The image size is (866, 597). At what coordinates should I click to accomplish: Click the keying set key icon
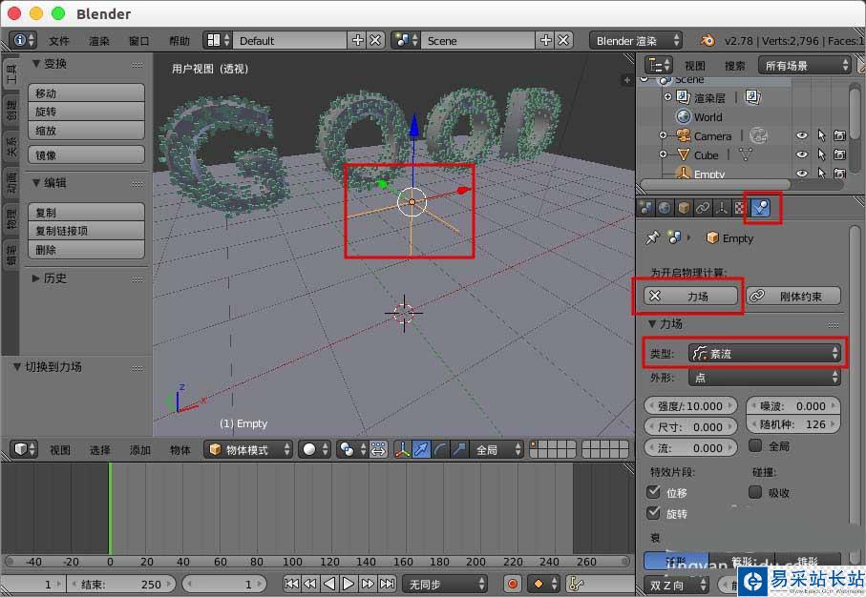pyautogui.click(x=576, y=584)
